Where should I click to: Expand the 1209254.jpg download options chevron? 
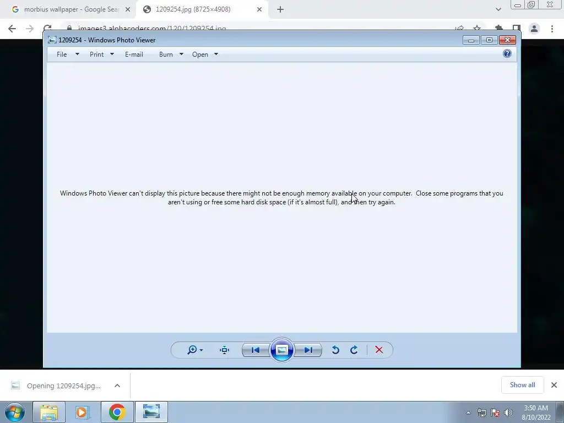(117, 386)
